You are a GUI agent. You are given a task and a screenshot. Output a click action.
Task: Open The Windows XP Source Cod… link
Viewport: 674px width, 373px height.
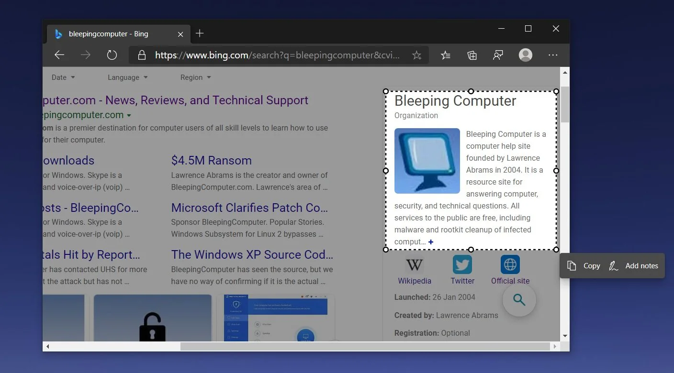click(x=252, y=254)
